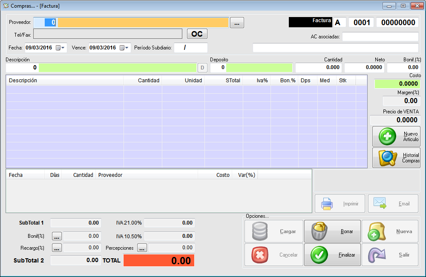Click the Días column header
Image resolution: width=426 pixels, height=277 pixels.
53,175
